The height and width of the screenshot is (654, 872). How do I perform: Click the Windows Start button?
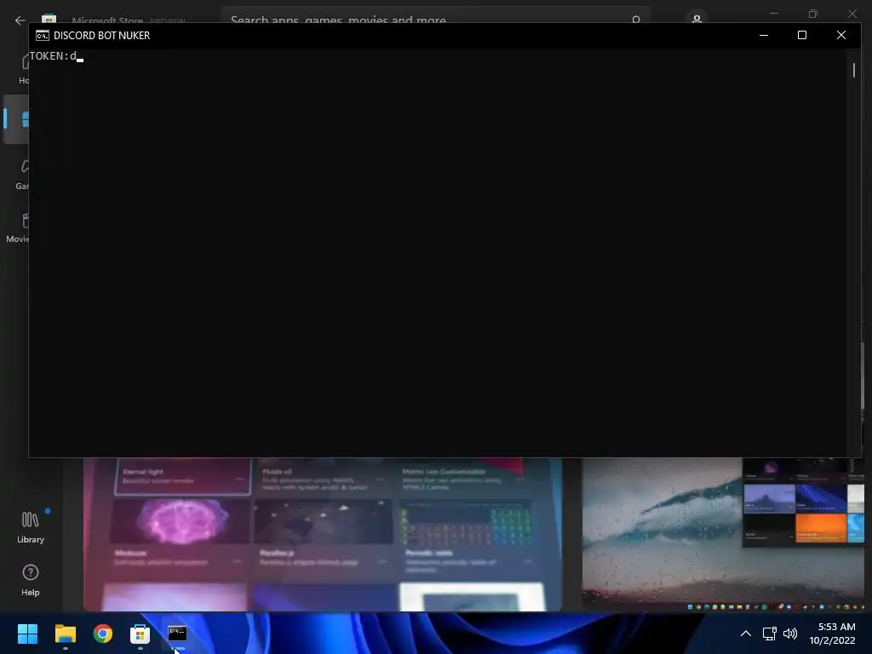point(27,634)
